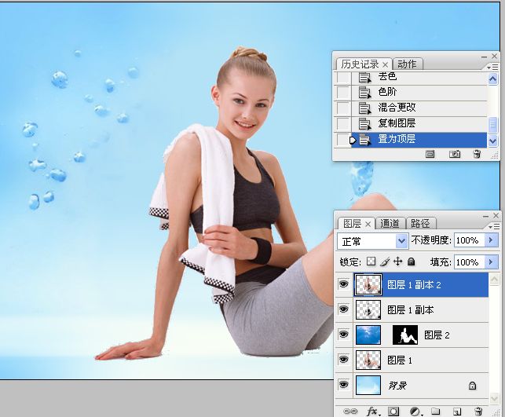505x417 pixels.
Task: Set history brush source box beside 色阶
Action: (342, 92)
